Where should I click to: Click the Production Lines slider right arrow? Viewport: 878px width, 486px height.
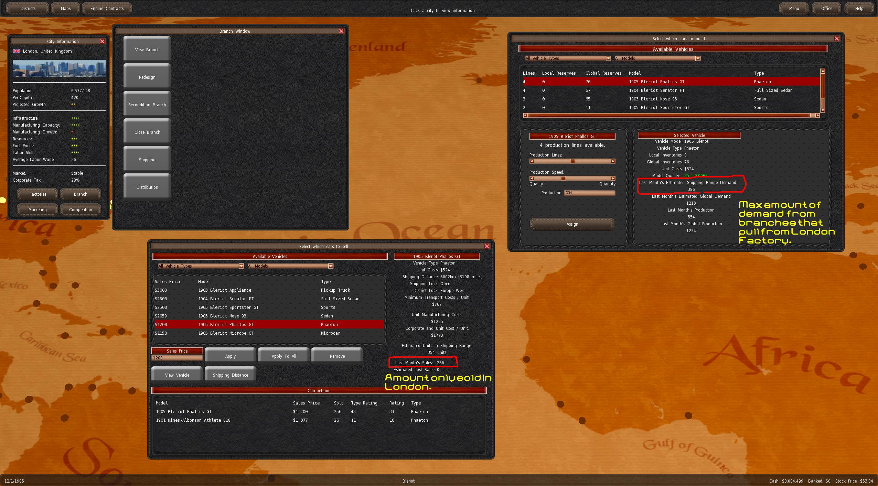(613, 161)
